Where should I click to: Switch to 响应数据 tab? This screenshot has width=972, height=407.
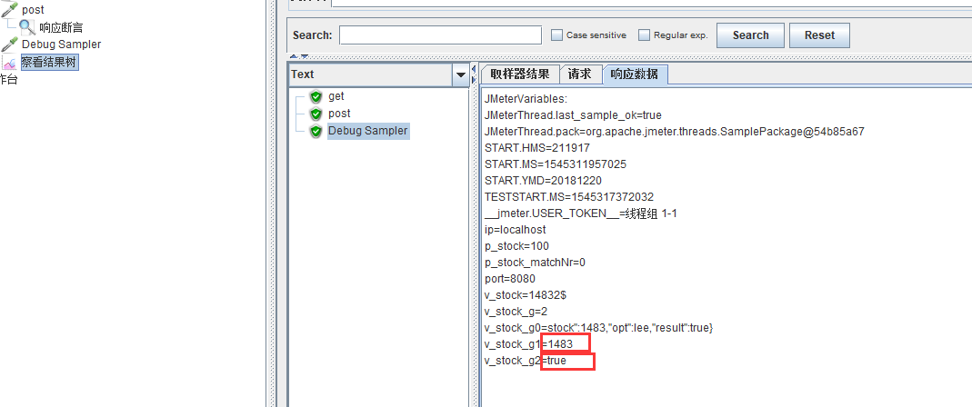pos(634,74)
